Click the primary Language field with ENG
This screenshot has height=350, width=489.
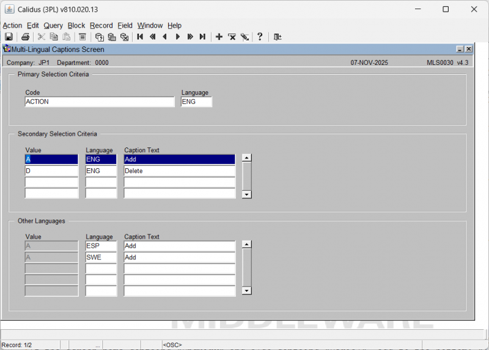196,102
